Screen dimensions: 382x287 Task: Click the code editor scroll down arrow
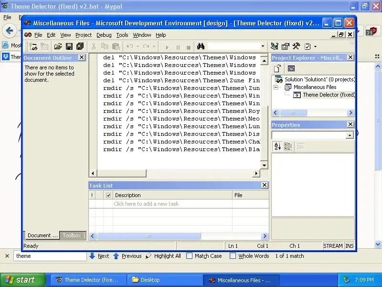pyautogui.click(x=264, y=165)
